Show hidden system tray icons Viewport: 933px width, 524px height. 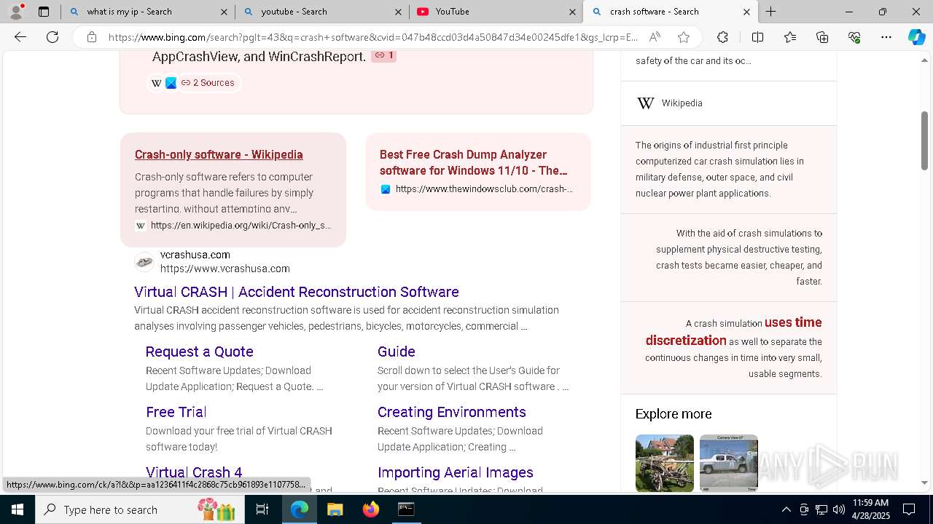786,509
